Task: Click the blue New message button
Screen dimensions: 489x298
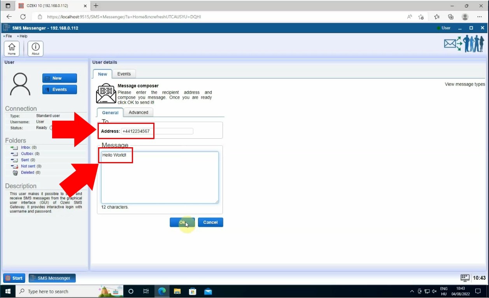Action: pos(60,78)
